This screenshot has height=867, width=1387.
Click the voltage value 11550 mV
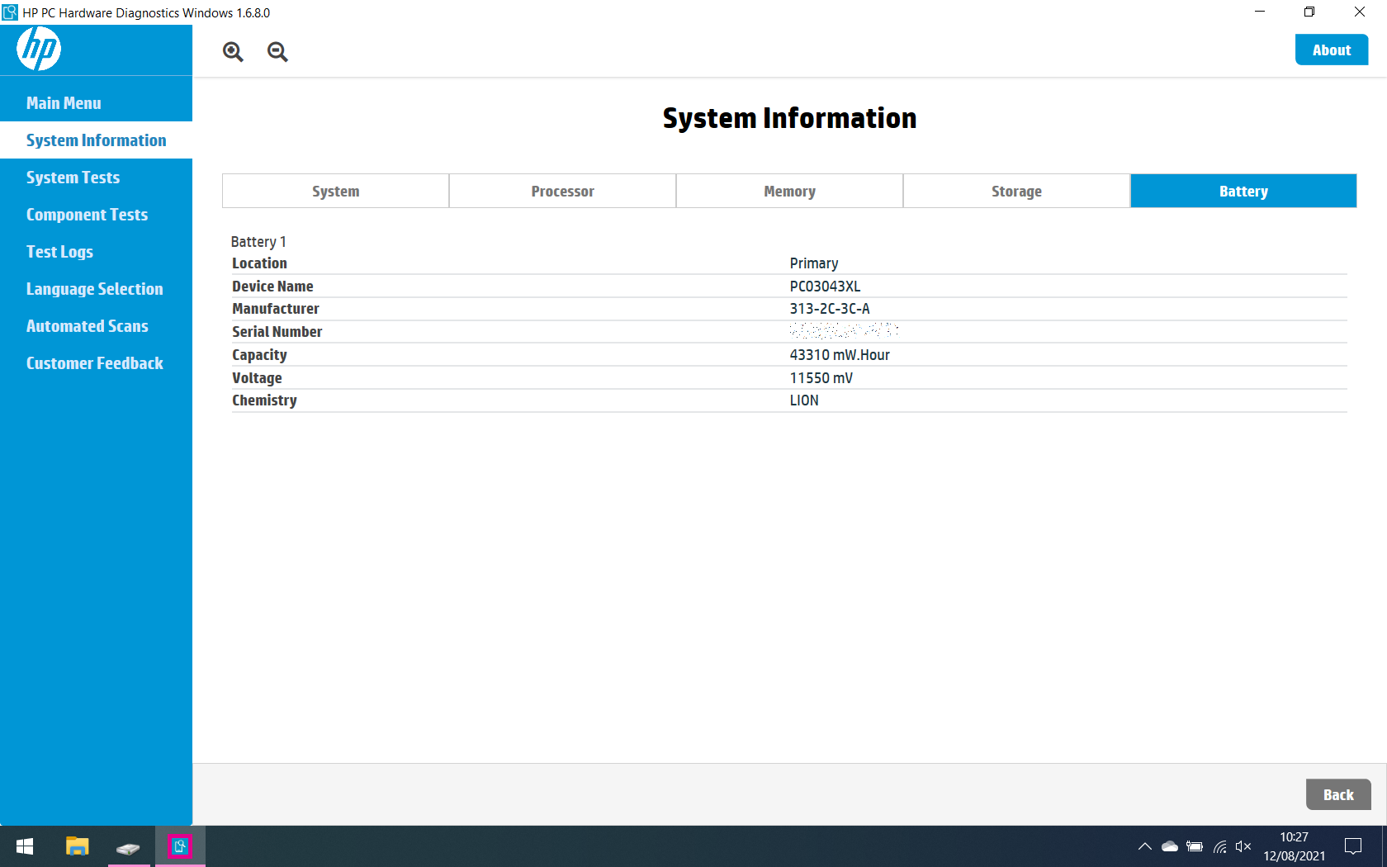[x=821, y=378]
